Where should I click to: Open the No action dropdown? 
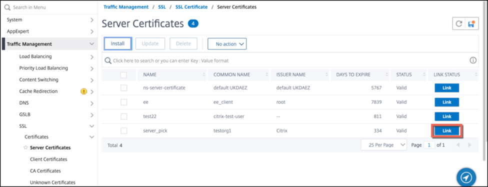click(227, 44)
